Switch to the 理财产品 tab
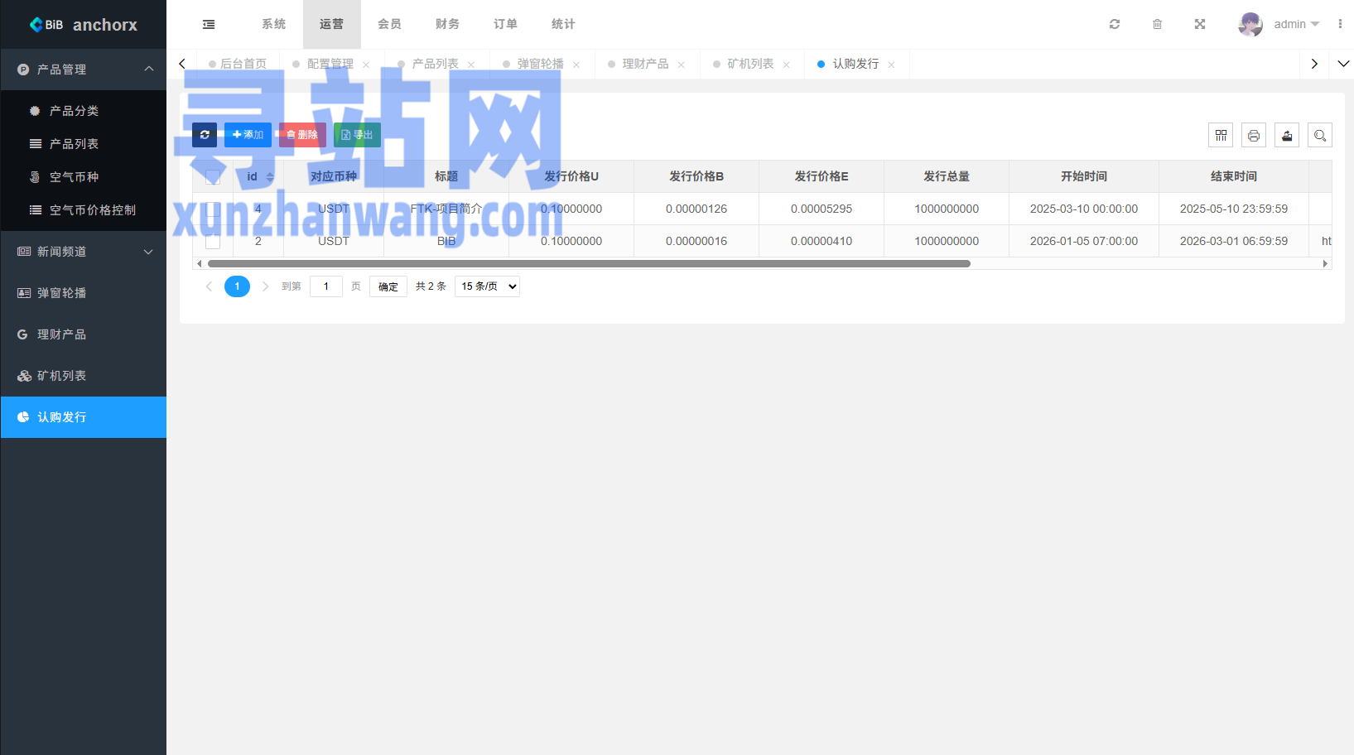This screenshot has width=1354, height=755. [x=645, y=65]
